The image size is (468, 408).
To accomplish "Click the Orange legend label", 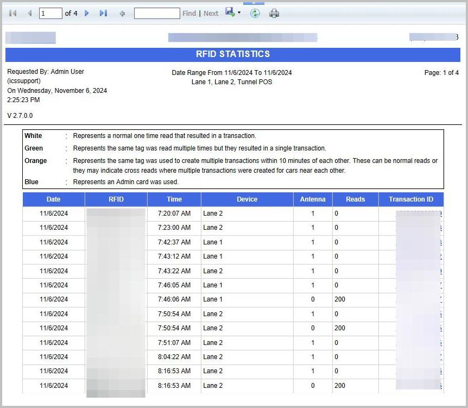I will (36, 161).
